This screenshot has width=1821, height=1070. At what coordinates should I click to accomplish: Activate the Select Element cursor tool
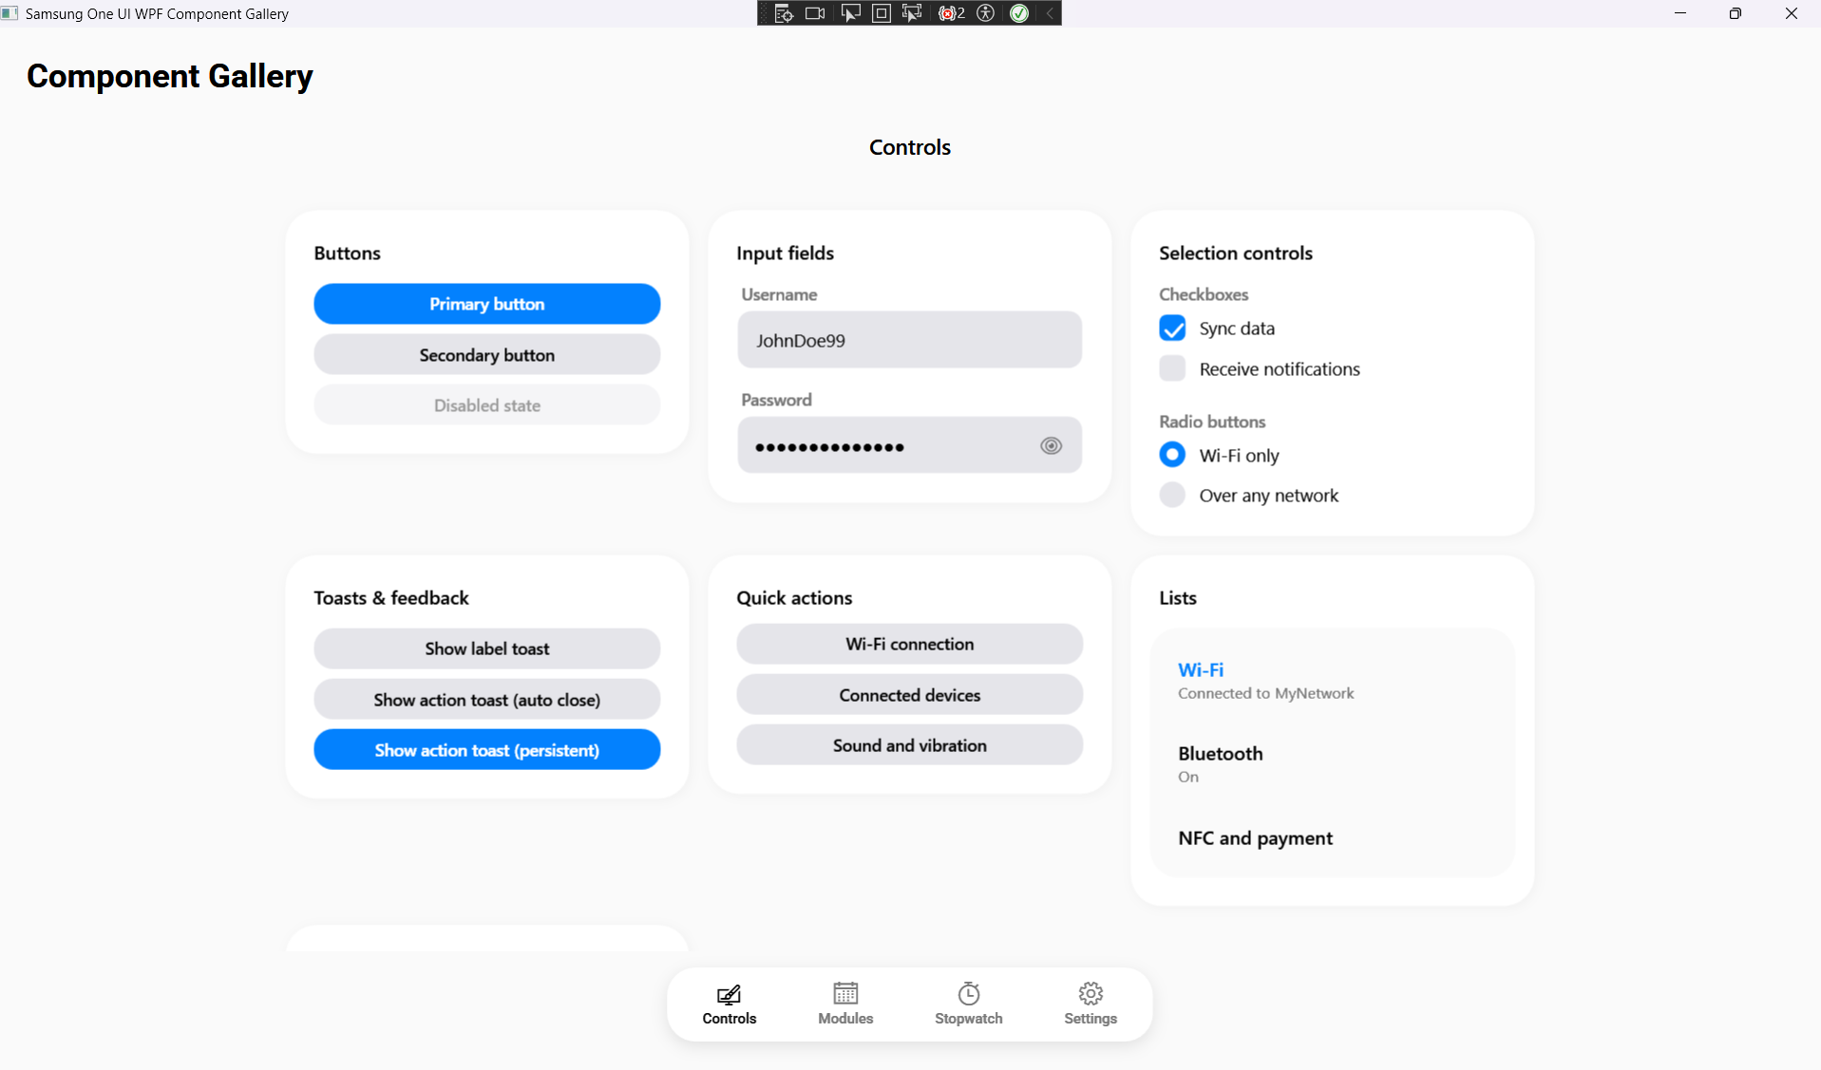[x=850, y=13]
